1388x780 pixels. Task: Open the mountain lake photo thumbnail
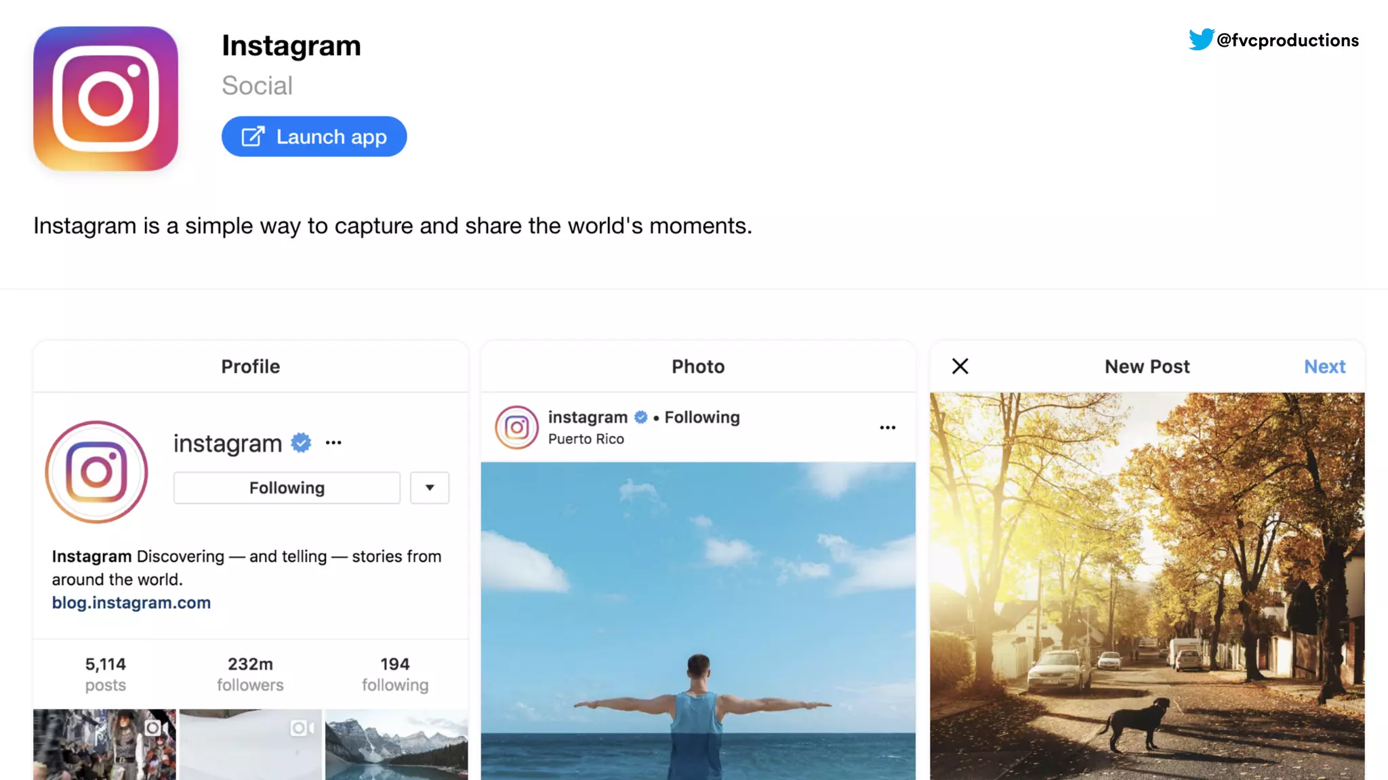[396, 744]
